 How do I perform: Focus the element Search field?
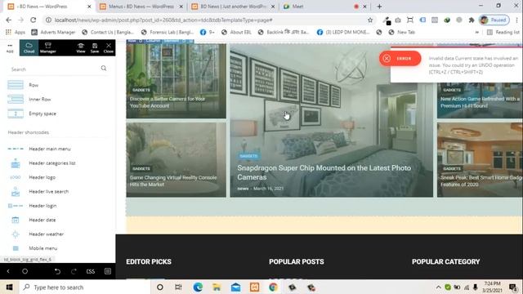coord(55,69)
